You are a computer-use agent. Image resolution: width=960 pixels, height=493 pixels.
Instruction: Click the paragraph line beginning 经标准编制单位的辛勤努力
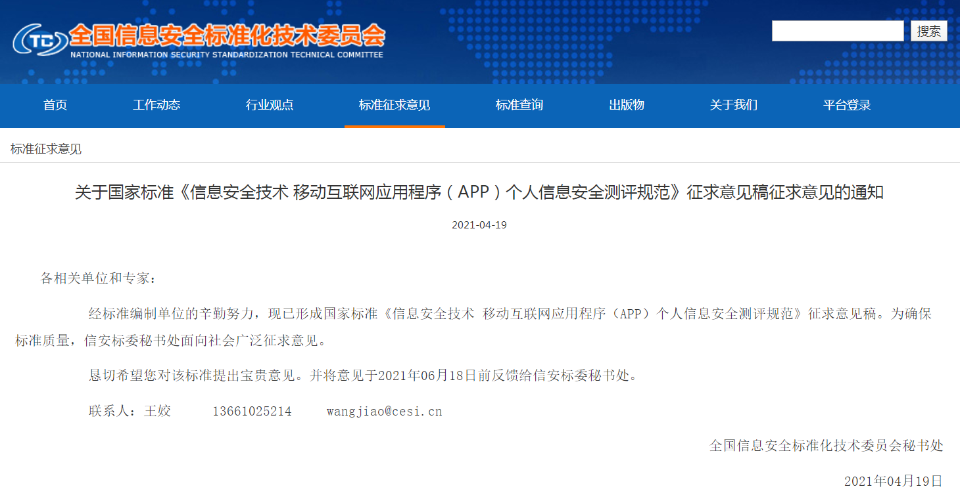click(x=510, y=313)
